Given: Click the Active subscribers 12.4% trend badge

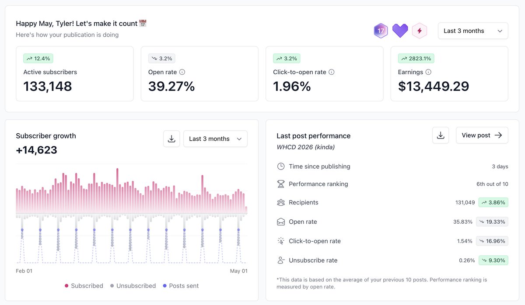Looking at the screenshot, I should [x=38, y=59].
